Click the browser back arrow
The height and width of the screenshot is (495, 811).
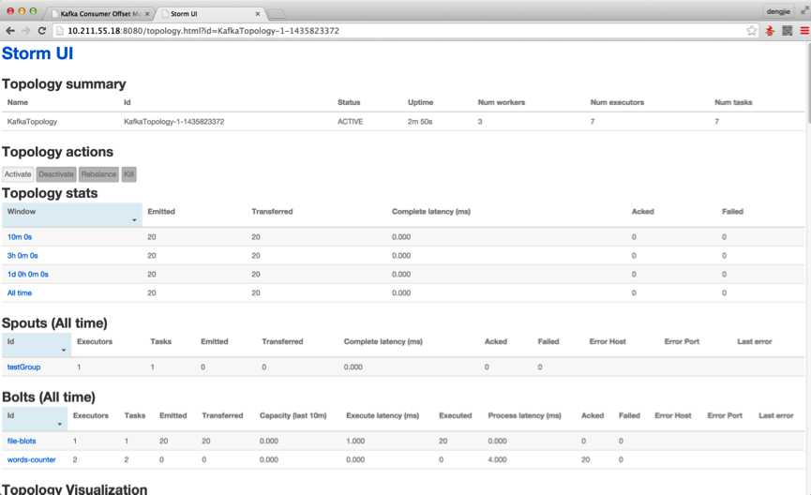9,31
